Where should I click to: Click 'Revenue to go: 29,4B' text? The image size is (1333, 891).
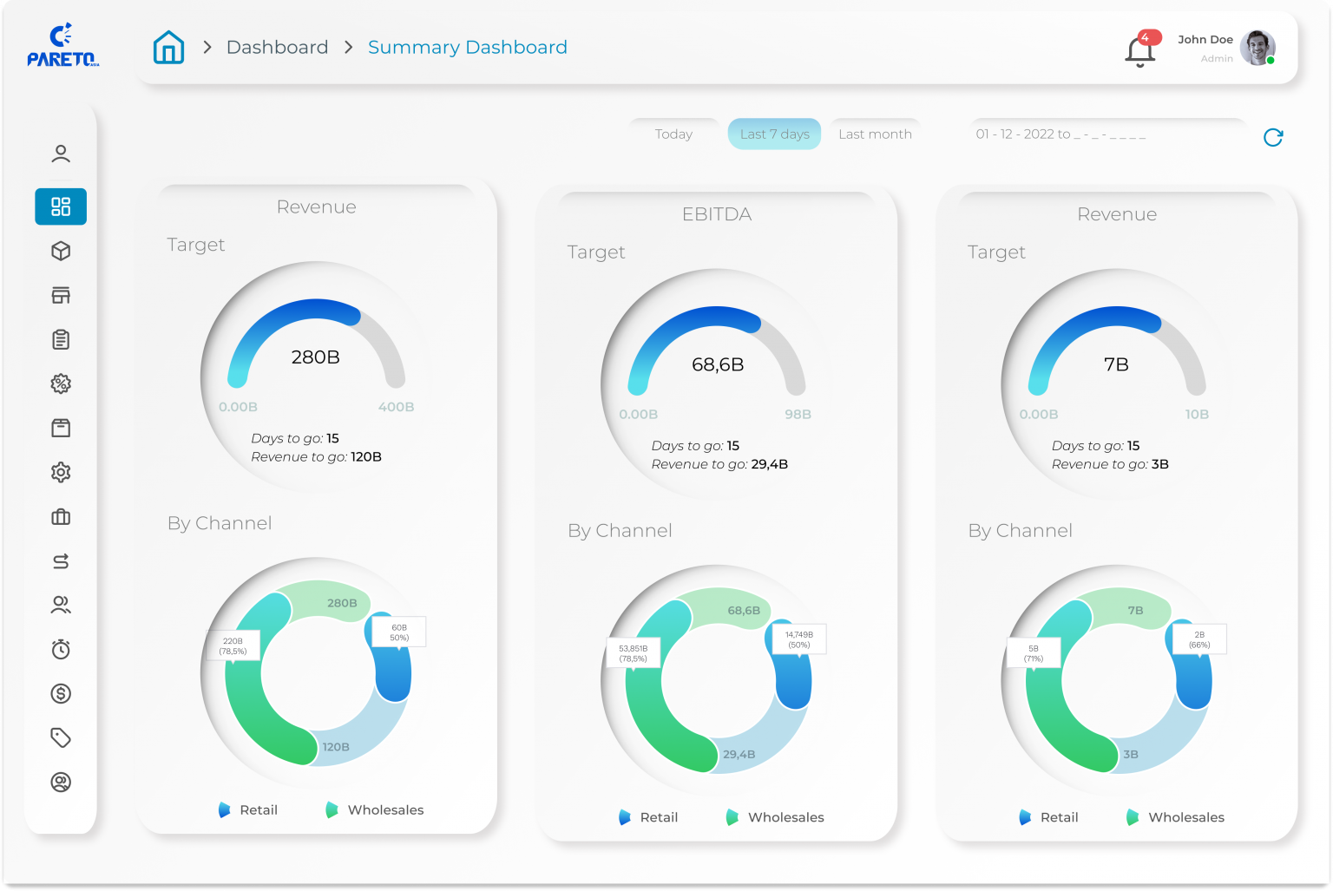click(719, 464)
